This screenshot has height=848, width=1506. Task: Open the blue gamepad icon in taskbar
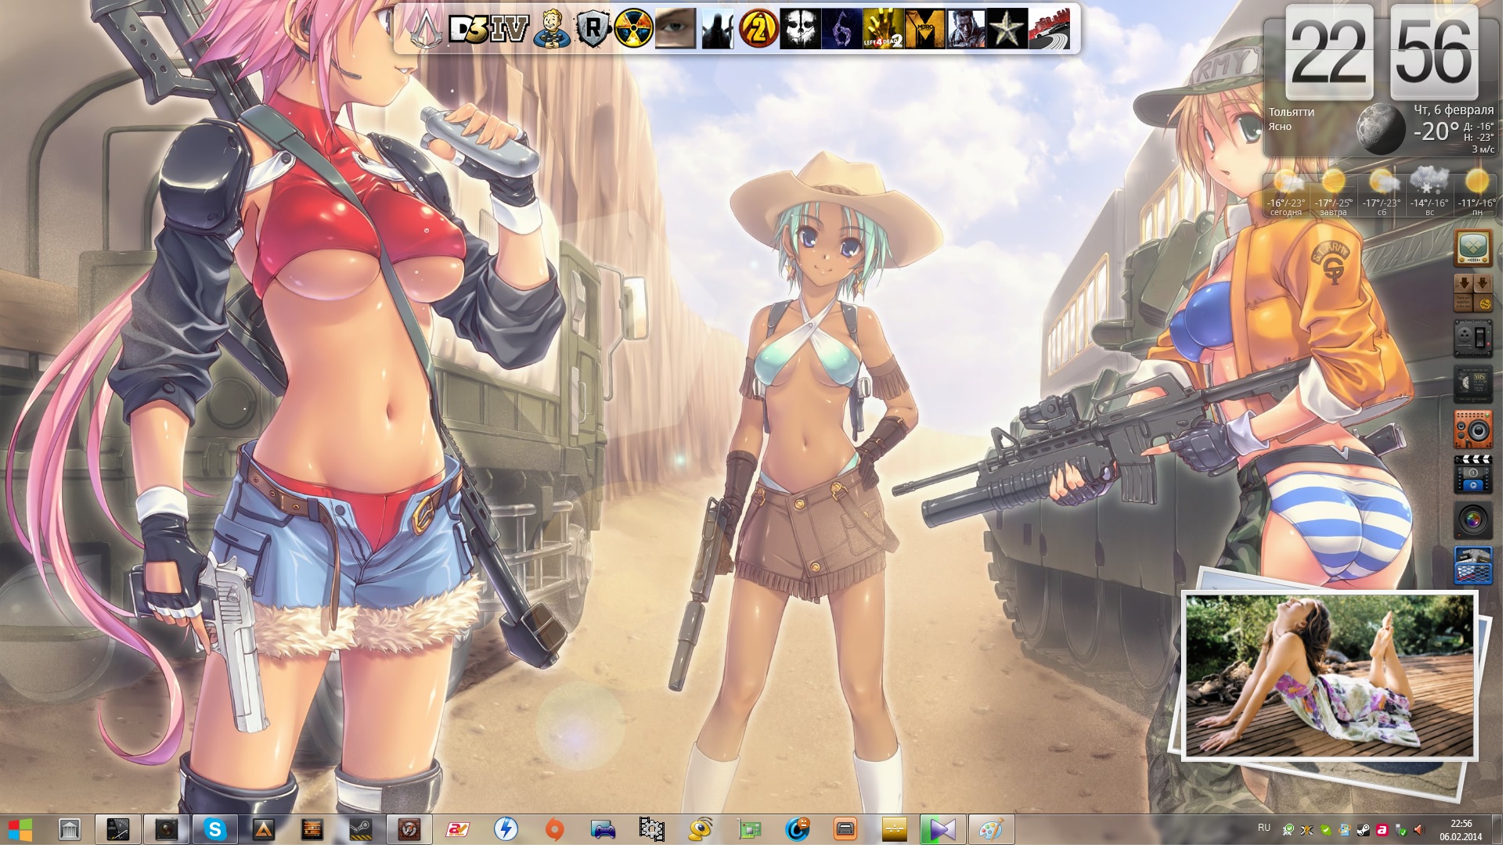(x=603, y=831)
